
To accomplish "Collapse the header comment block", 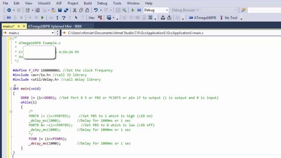I will pos(11,38).
